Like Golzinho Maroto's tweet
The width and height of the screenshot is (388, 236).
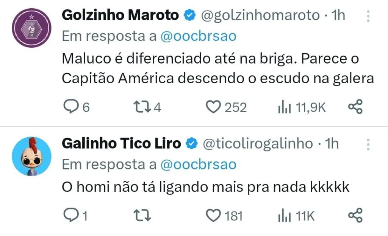213,107
